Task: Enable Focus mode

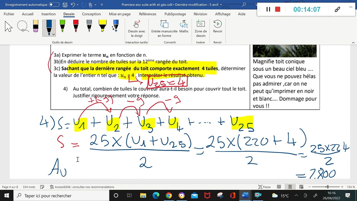Action: click(264, 187)
